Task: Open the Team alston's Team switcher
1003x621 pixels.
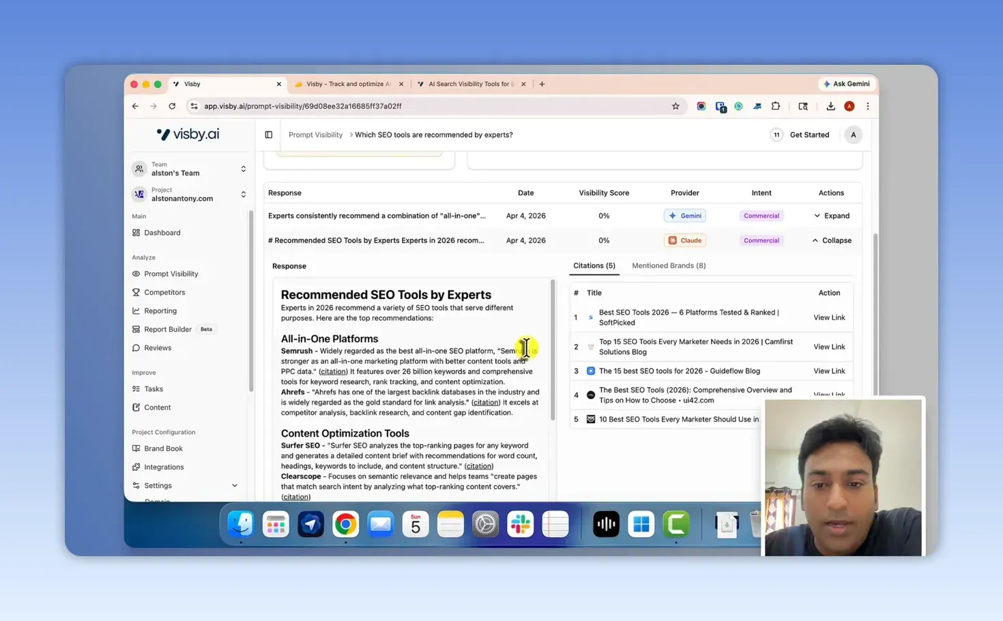Action: 189,169
